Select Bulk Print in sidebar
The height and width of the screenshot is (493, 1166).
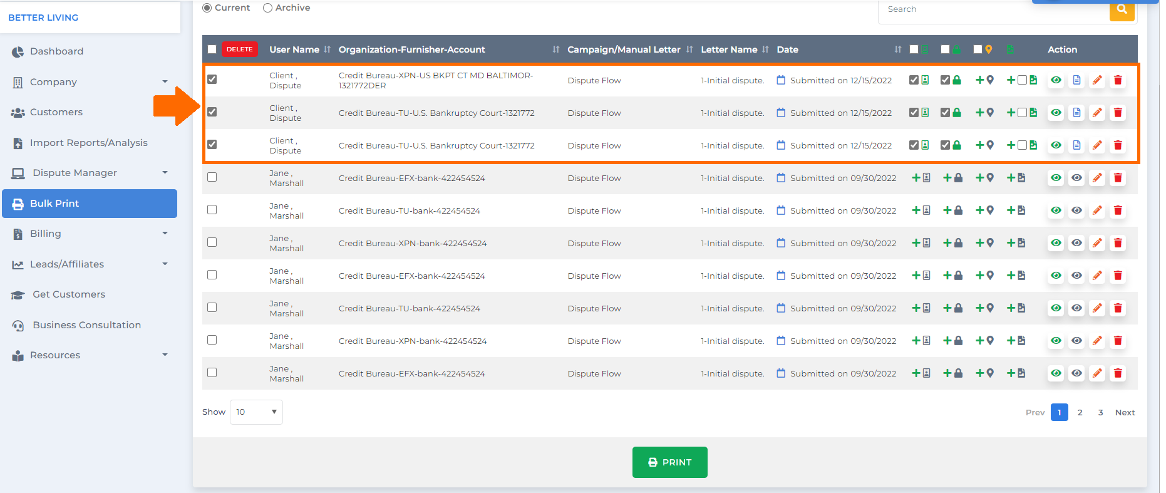90,204
